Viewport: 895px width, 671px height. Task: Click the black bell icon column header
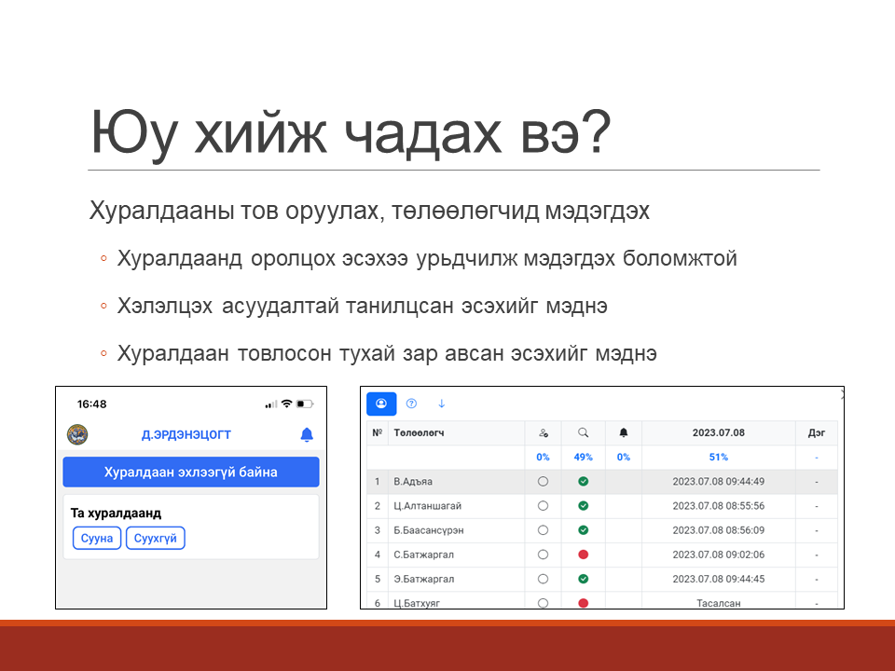pyautogui.click(x=624, y=432)
